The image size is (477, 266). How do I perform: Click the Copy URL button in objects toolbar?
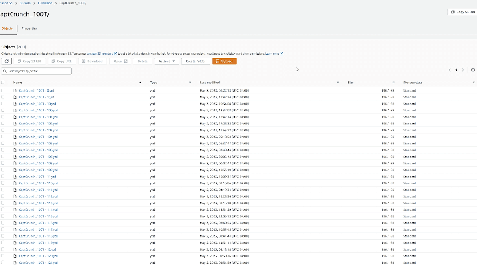62,61
